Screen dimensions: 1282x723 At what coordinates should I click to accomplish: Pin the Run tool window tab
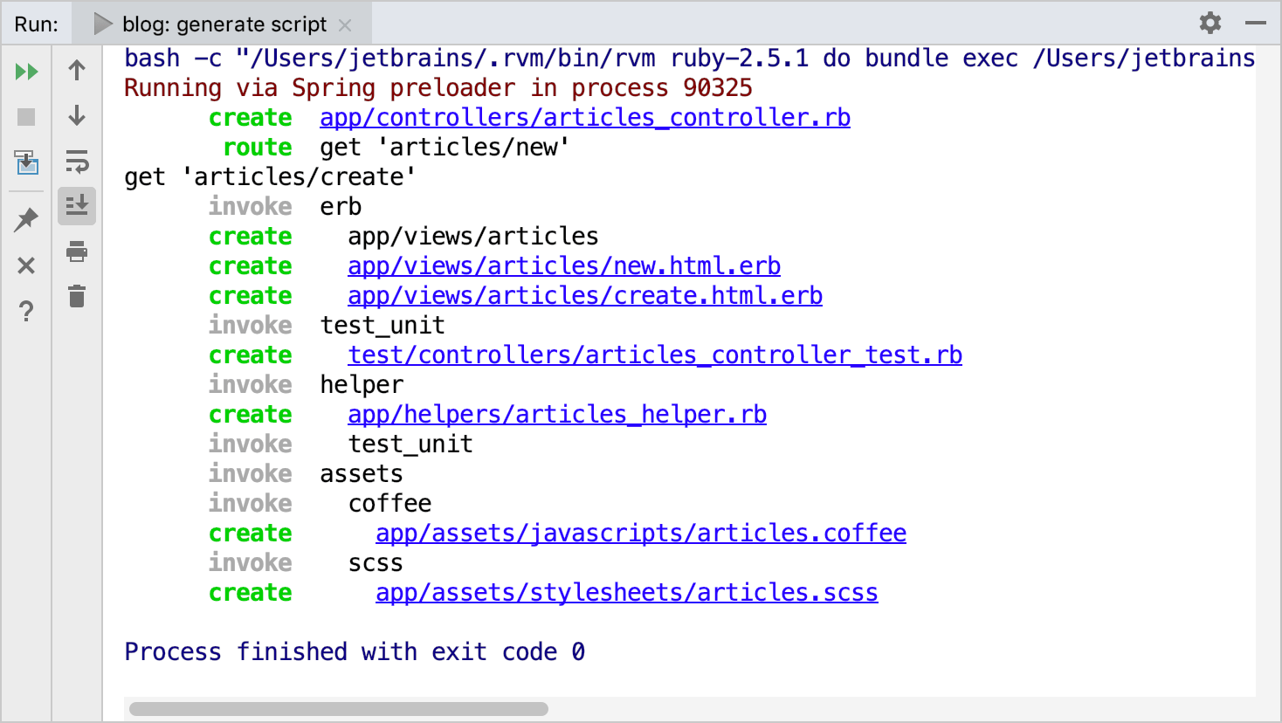pos(26,219)
